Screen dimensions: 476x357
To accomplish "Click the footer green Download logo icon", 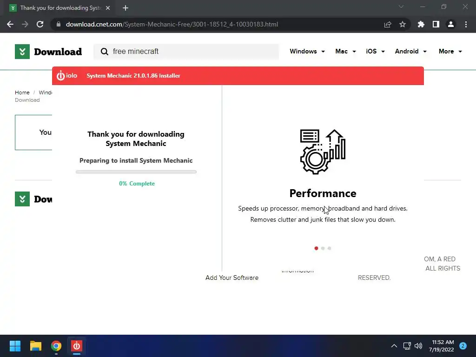I will (x=22, y=199).
